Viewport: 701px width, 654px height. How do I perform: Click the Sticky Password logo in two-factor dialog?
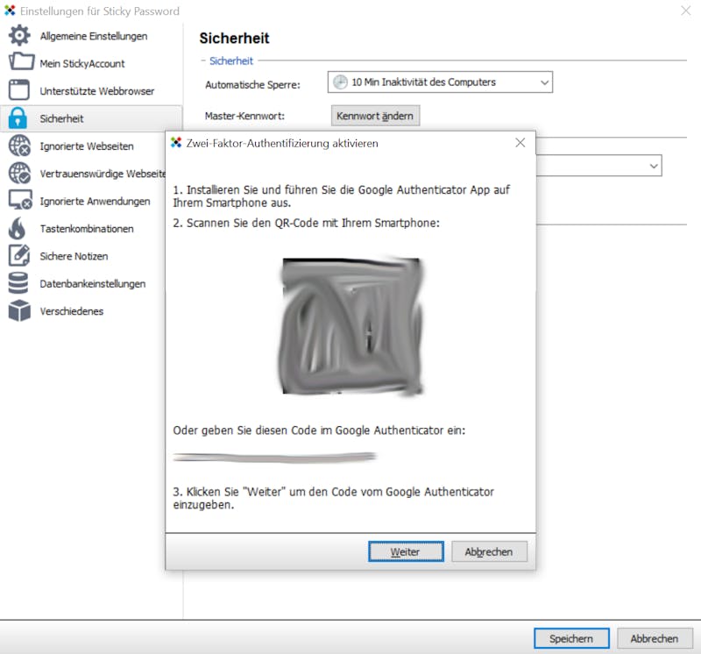click(176, 143)
